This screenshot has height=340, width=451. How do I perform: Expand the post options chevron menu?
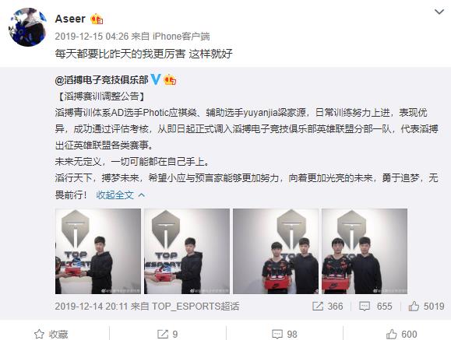(439, 12)
